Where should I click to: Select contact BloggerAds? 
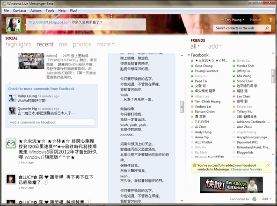245,153
